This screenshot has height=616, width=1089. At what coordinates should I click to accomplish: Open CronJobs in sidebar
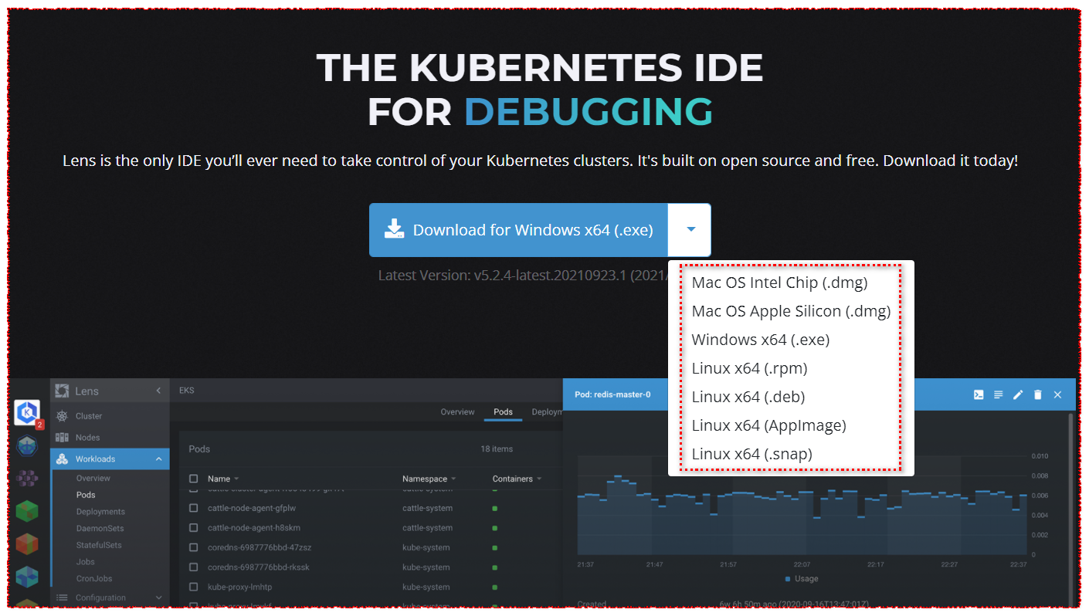[94, 578]
